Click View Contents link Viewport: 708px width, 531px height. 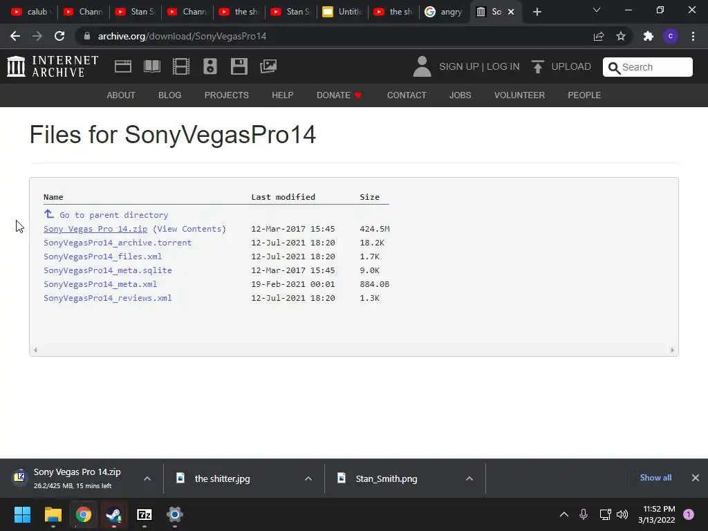pyautogui.click(x=189, y=229)
